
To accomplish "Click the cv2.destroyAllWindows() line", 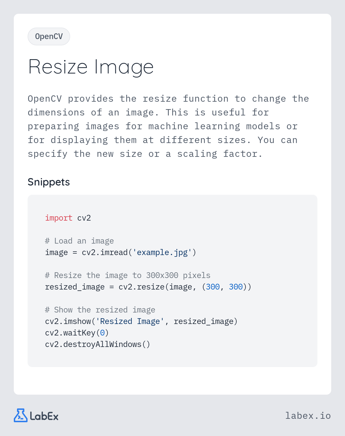I will [x=98, y=344].
